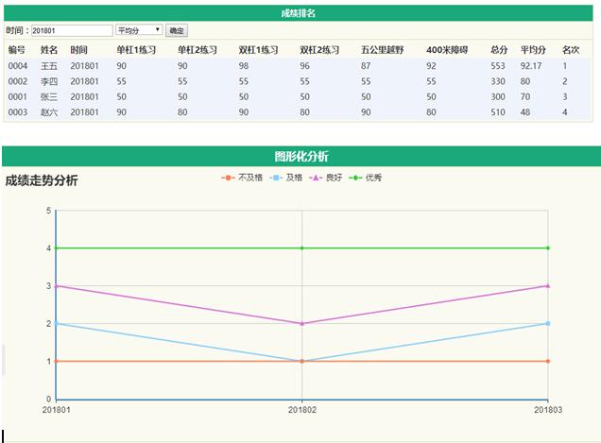Viewport: 601px width, 443px height.
Task: Click the 成绩排名 section header
Action: pos(299,13)
